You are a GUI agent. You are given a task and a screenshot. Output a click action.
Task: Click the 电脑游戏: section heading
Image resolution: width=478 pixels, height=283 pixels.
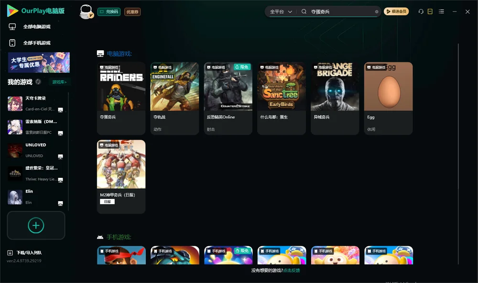tap(119, 54)
